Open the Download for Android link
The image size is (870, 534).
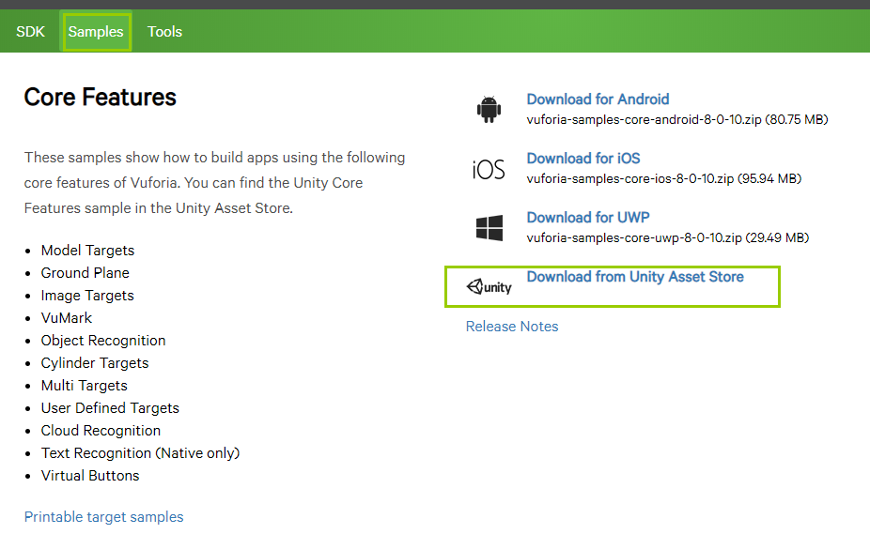[x=598, y=99]
